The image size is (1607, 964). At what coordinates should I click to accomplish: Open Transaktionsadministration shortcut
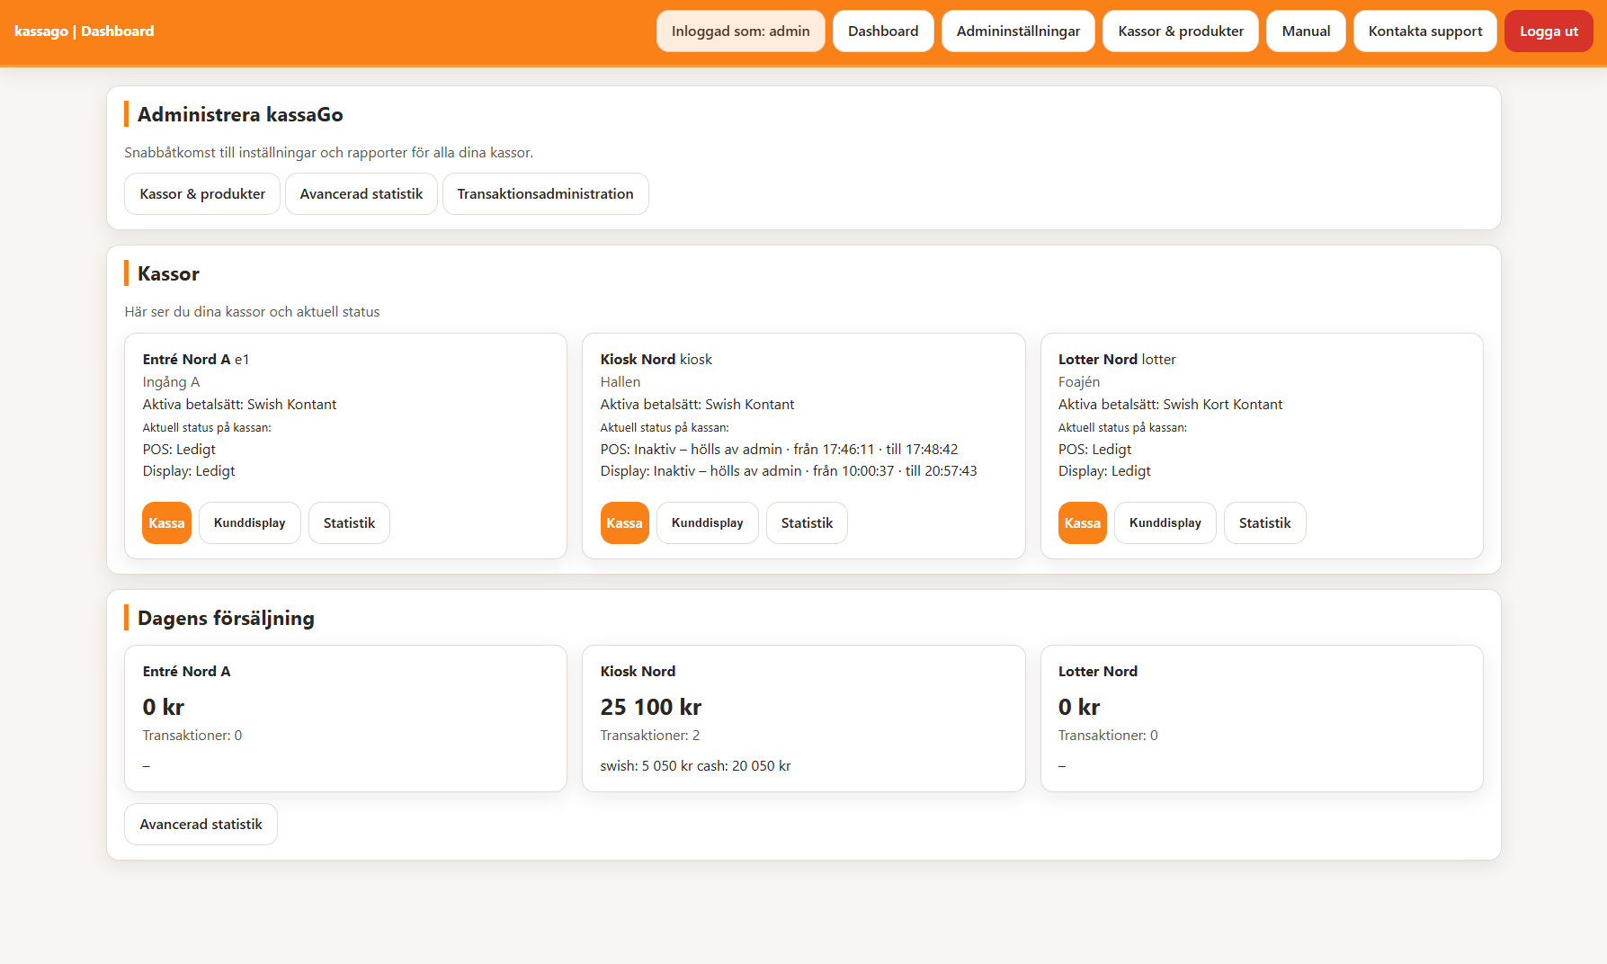point(545,194)
